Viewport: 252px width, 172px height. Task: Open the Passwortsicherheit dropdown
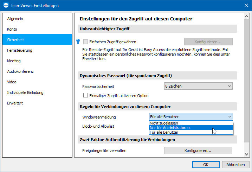point(198,86)
